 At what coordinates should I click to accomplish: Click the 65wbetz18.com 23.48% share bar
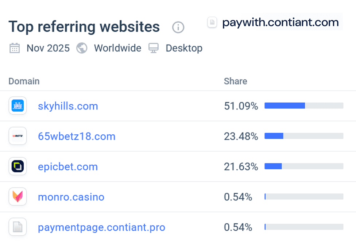point(303,136)
